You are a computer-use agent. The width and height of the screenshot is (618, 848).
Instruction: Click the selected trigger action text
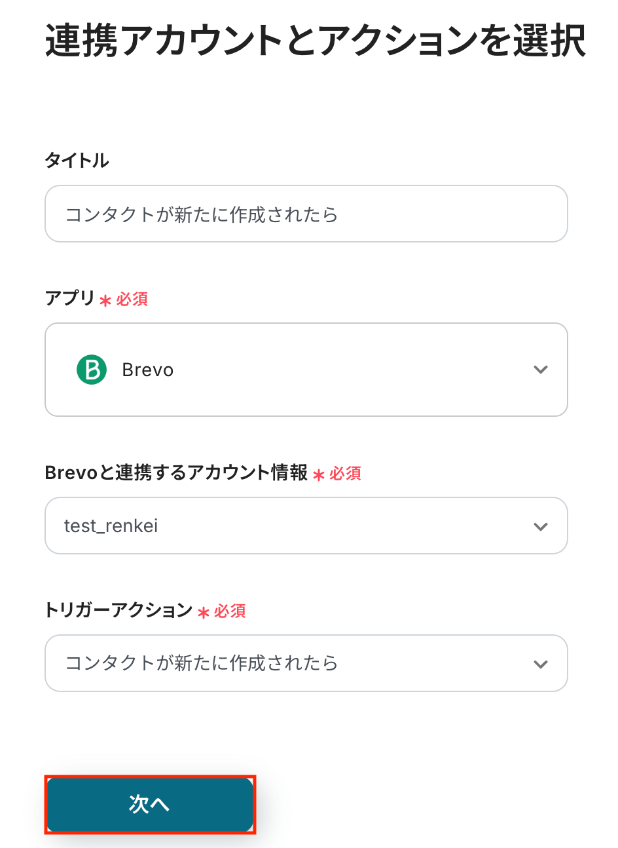click(202, 663)
